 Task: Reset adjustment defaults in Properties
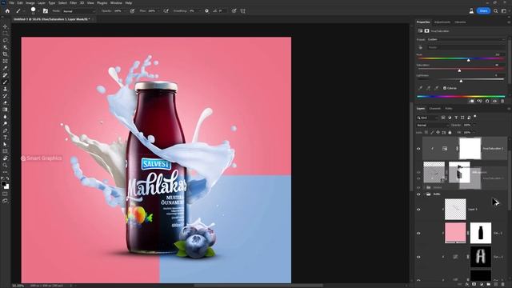click(487, 102)
